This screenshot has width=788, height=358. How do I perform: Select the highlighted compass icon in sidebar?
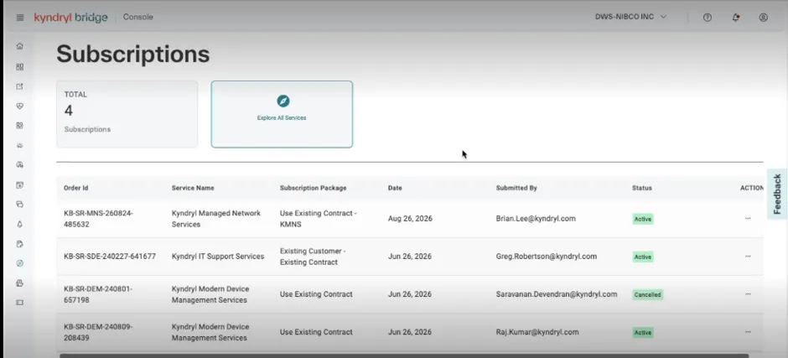tap(19, 263)
